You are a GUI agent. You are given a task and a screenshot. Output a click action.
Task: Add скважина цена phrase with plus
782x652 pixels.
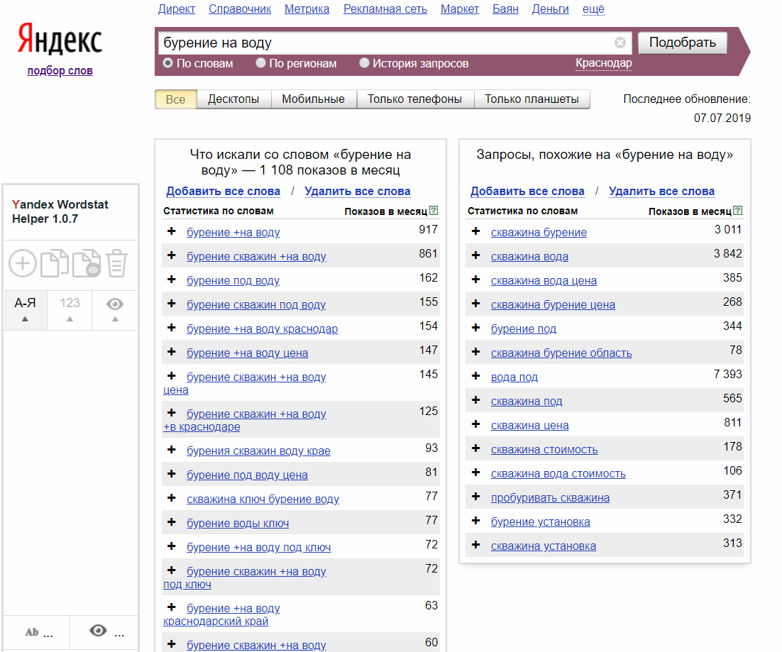click(475, 424)
